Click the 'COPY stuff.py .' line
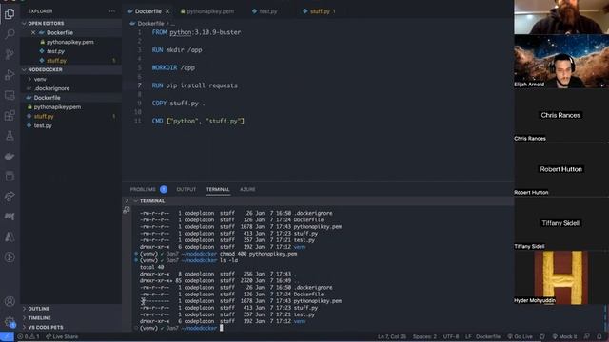 click(178, 104)
